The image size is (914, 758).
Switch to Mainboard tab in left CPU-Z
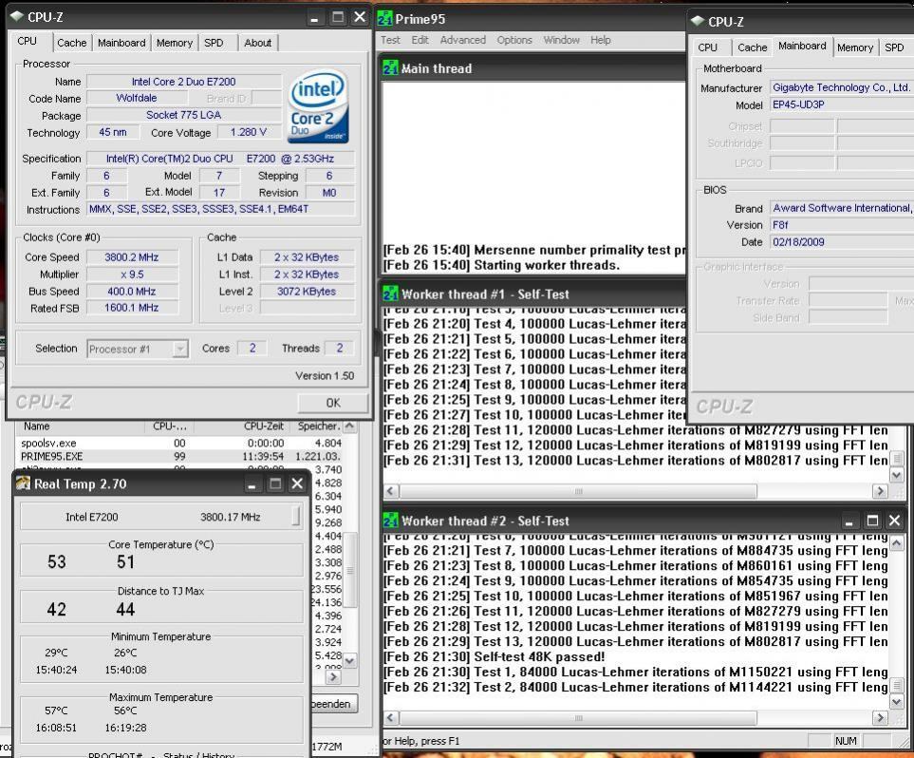(121, 43)
